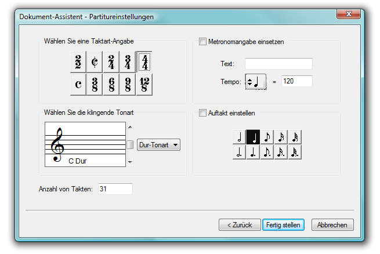Enable 'Metronomangabe einsetzen' checkbox
This screenshot has height=254, width=380.
[x=202, y=42]
